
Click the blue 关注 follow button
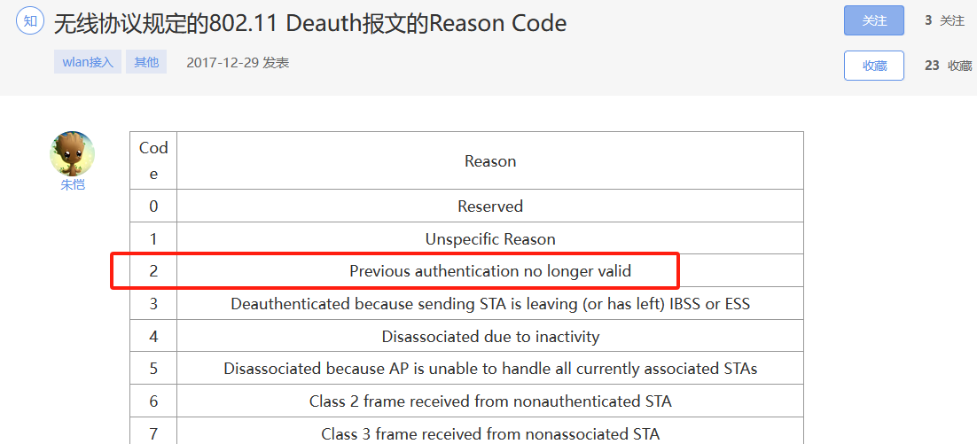(874, 20)
